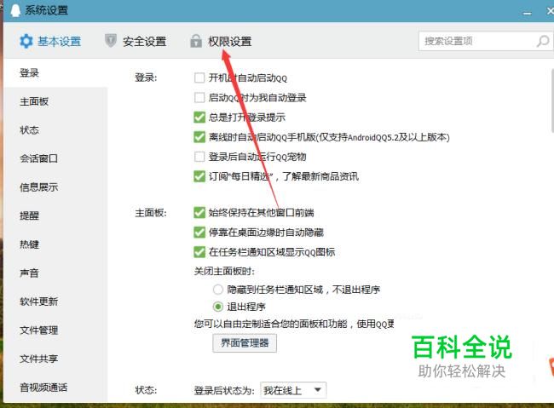Minimize the 系统设置 window
The width and height of the screenshot is (554, 408).
coord(527,13)
